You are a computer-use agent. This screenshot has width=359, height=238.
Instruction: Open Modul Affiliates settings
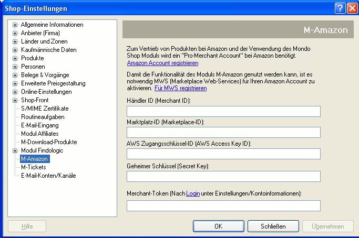click(x=39, y=134)
